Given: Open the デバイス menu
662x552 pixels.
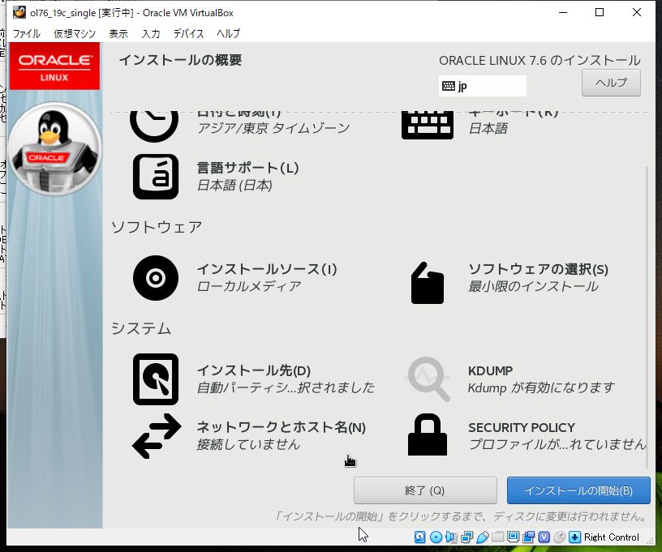Looking at the screenshot, I should 188,33.
